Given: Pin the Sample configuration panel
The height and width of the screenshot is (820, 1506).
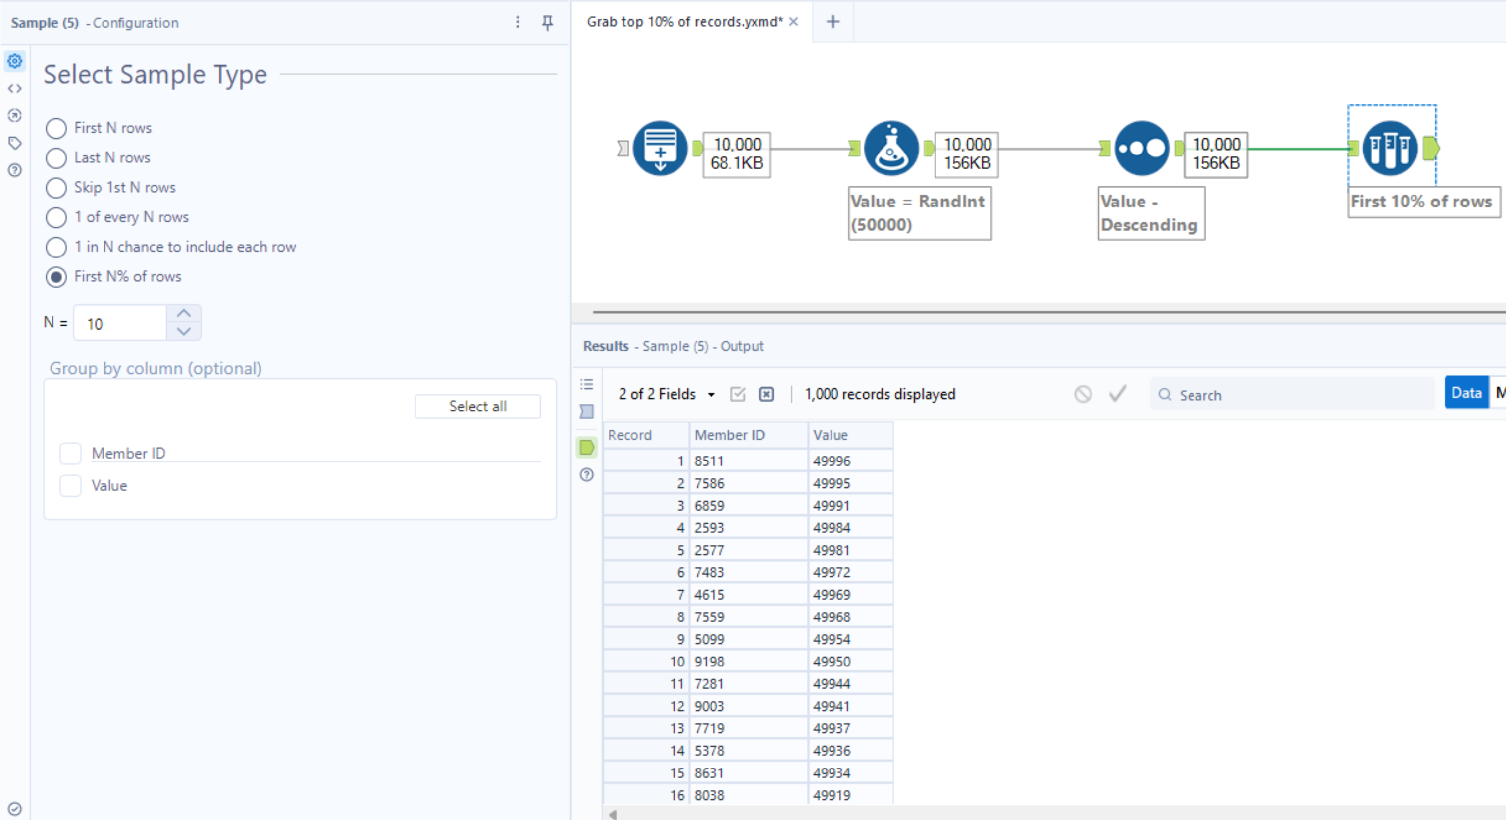Looking at the screenshot, I should click(547, 23).
